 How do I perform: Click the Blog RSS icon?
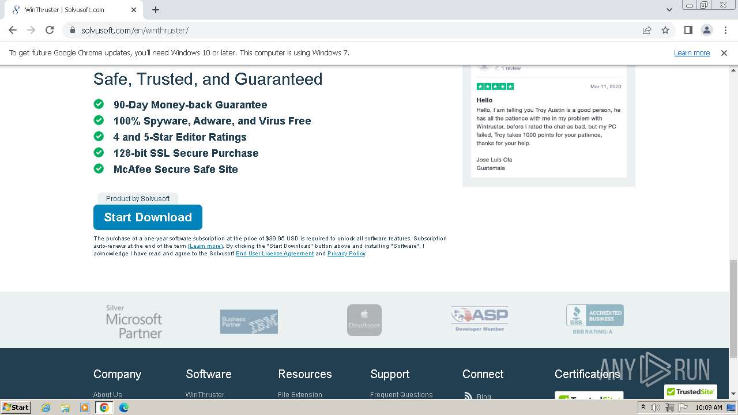coord(468,396)
